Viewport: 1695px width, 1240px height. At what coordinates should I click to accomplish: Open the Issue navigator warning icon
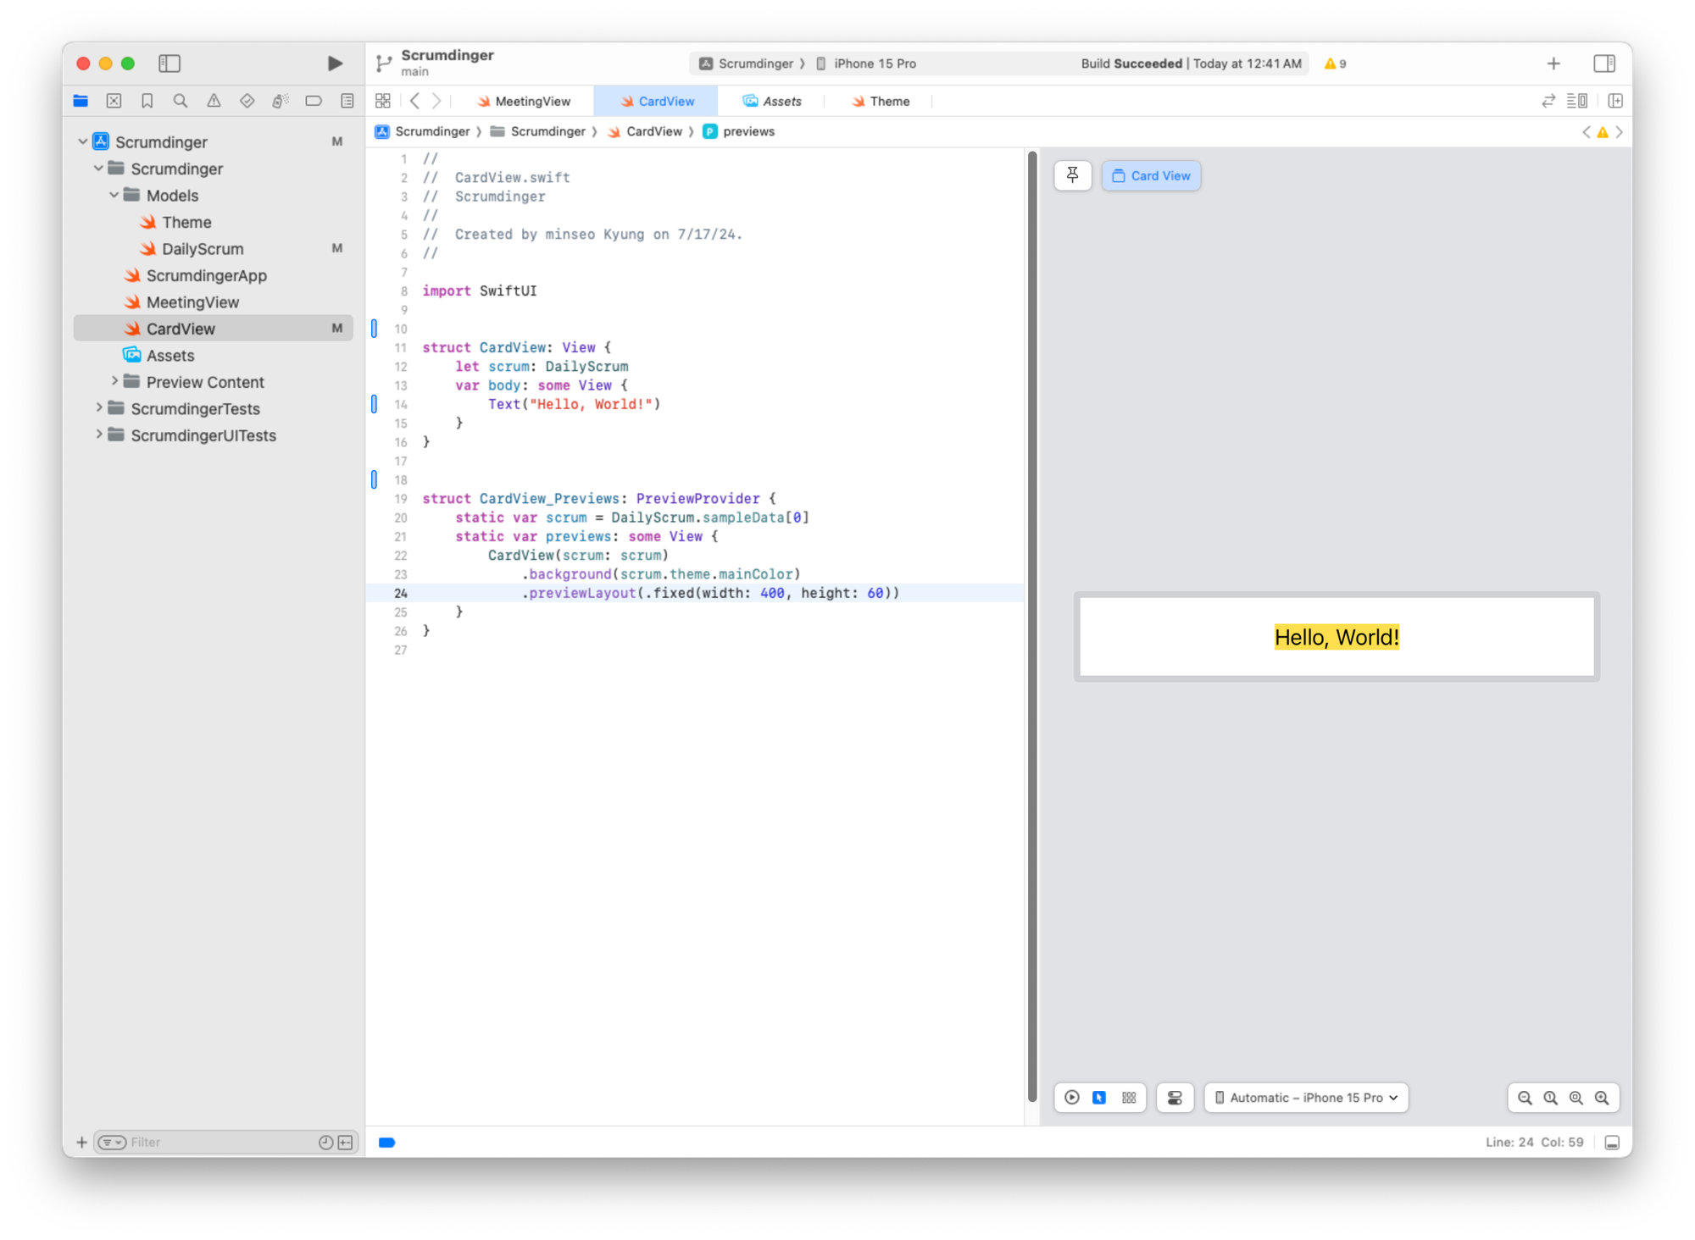pyautogui.click(x=214, y=101)
